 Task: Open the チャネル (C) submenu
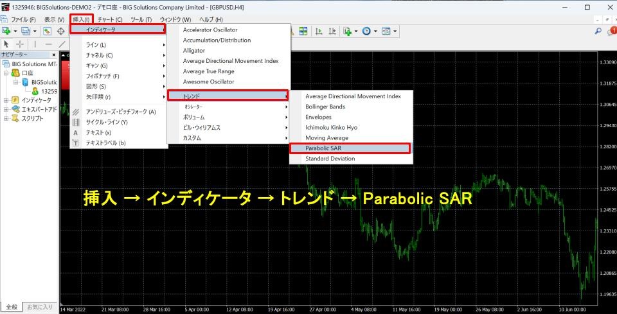(x=119, y=55)
